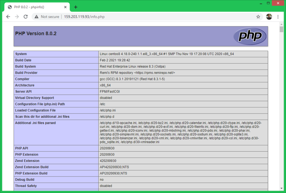The height and width of the screenshot is (193, 286).
Task: Click the PHP Version 8.0.2 heading
Action: point(36,34)
